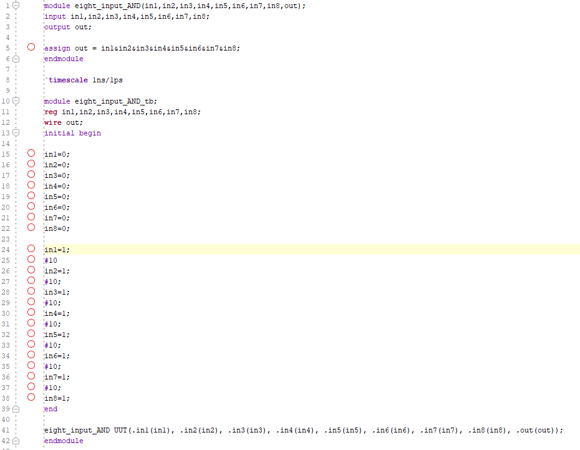Image resolution: width=580 pixels, height=450 pixels.
Task: Toggle breakpoint circle on line 37 delay
Action: 31,386
